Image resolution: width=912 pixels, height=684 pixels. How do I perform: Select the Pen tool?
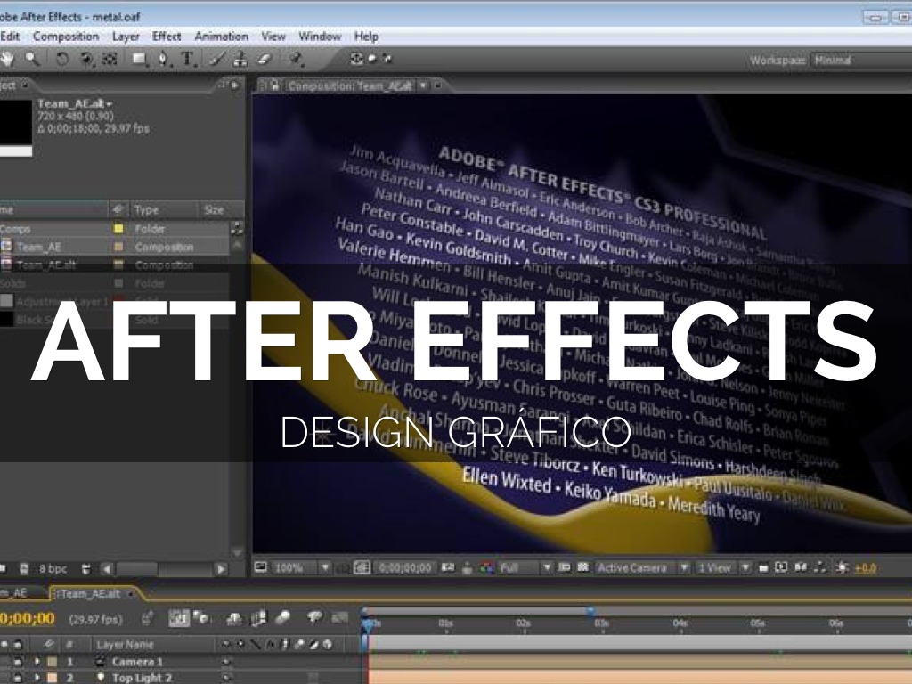pos(163,60)
